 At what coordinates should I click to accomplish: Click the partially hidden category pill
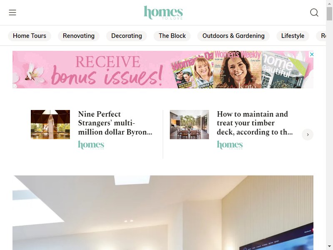(321, 36)
